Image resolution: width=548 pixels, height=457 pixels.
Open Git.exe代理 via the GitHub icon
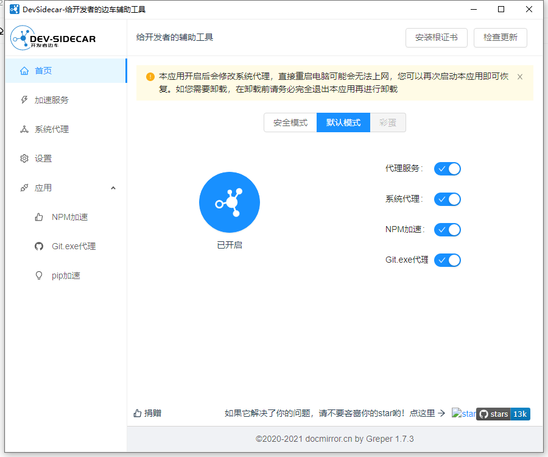[38, 246]
